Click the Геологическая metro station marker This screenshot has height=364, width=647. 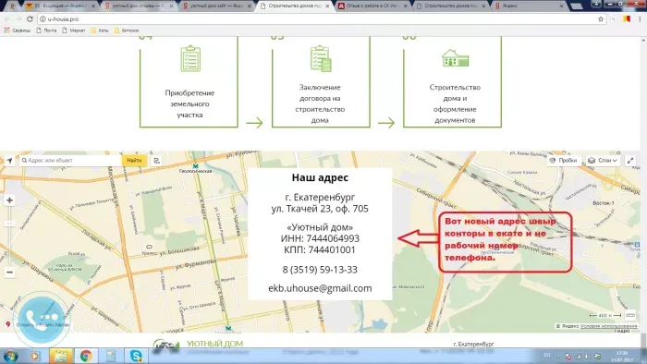coord(196,165)
